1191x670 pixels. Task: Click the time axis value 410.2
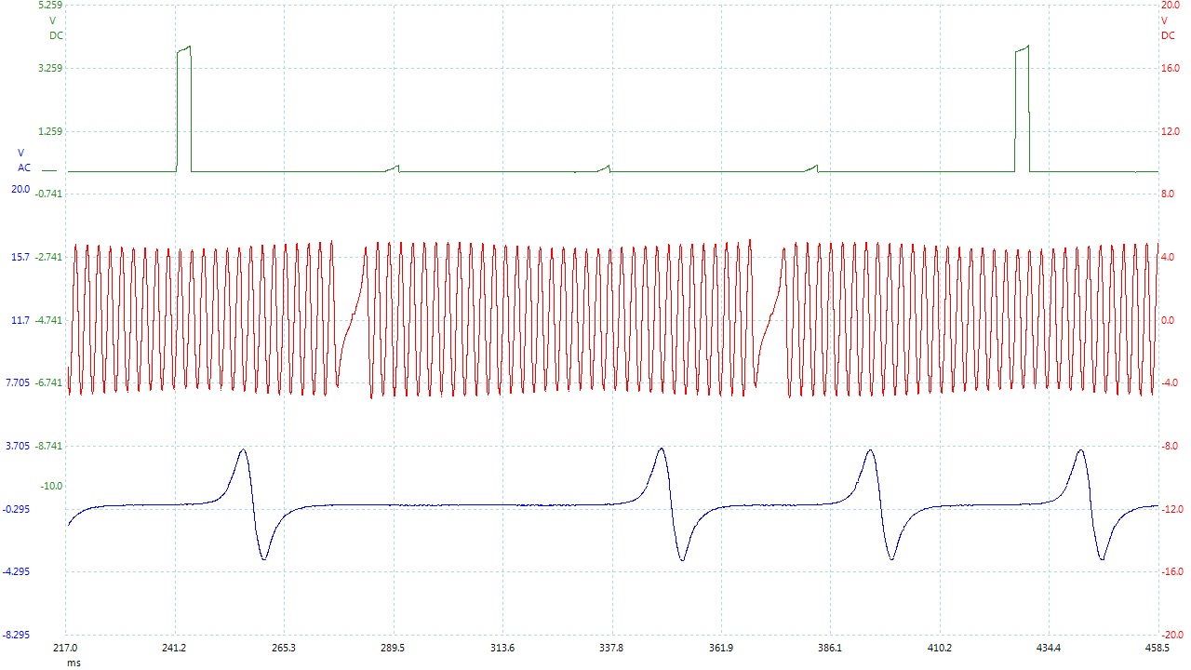click(940, 649)
